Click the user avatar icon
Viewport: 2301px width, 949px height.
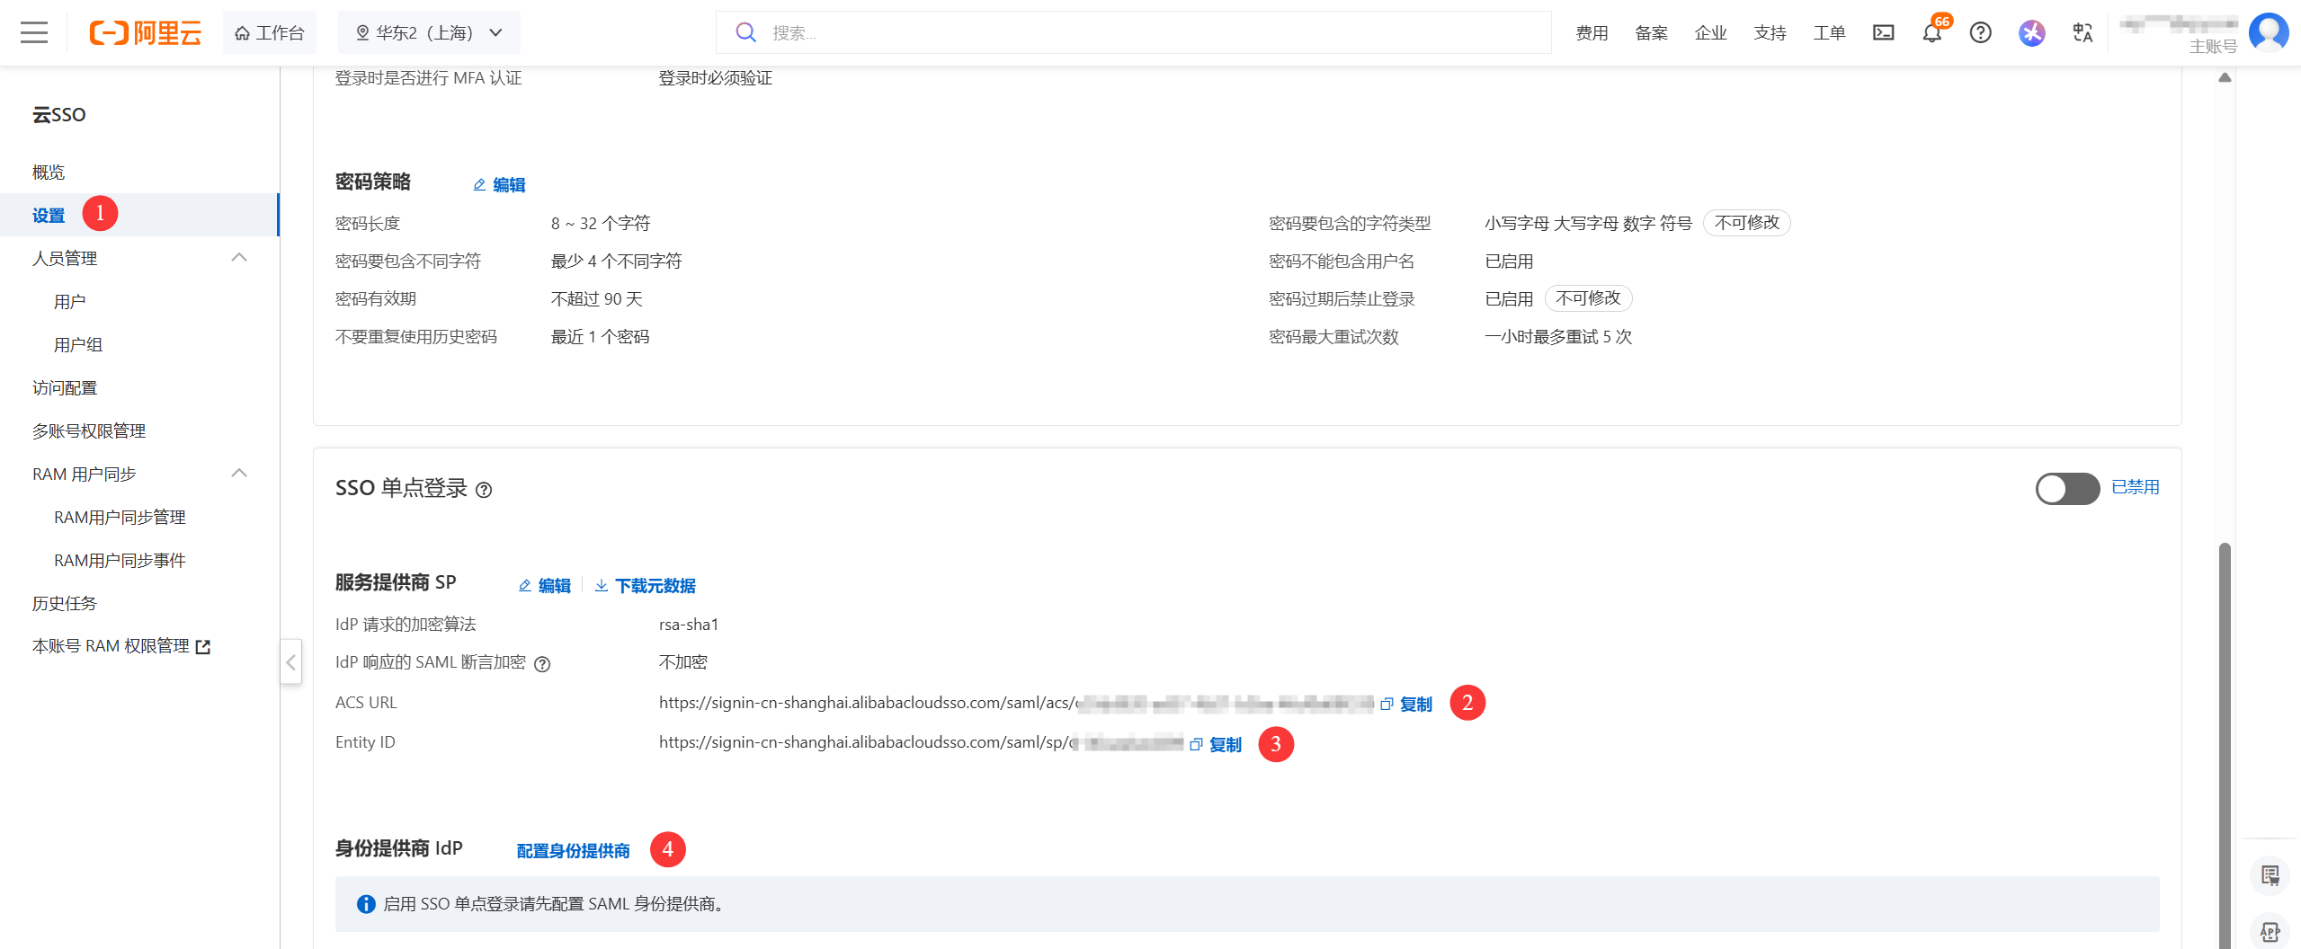coord(2268,33)
